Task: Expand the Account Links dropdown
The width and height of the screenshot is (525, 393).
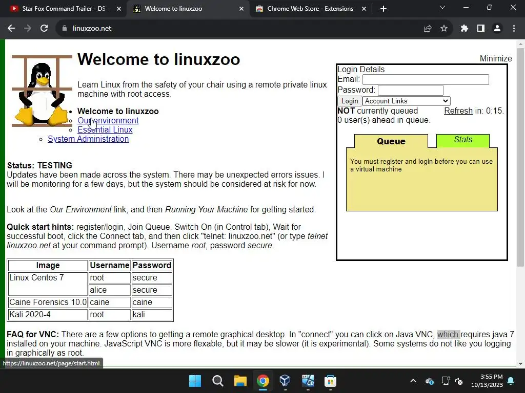Action: (x=407, y=101)
